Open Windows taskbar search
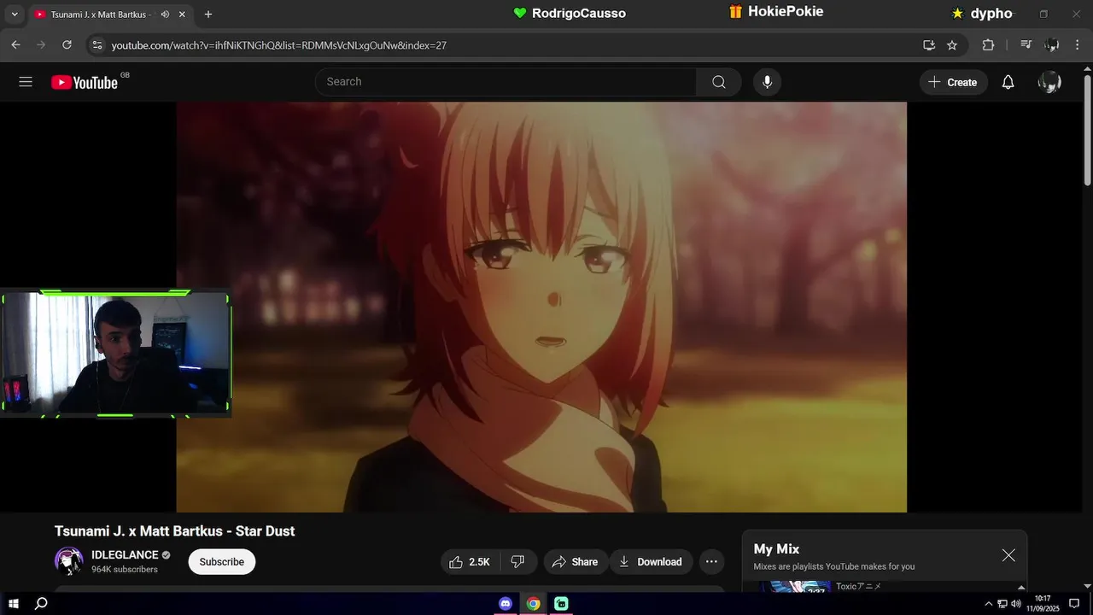The image size is (1093, 615). click(x=41, y=604)
